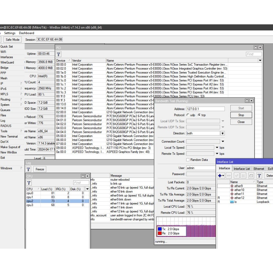This screenshot has height=273, width=273.
Task: Switch to the Ethernet tab in Interface List
Action: [259, 169]
